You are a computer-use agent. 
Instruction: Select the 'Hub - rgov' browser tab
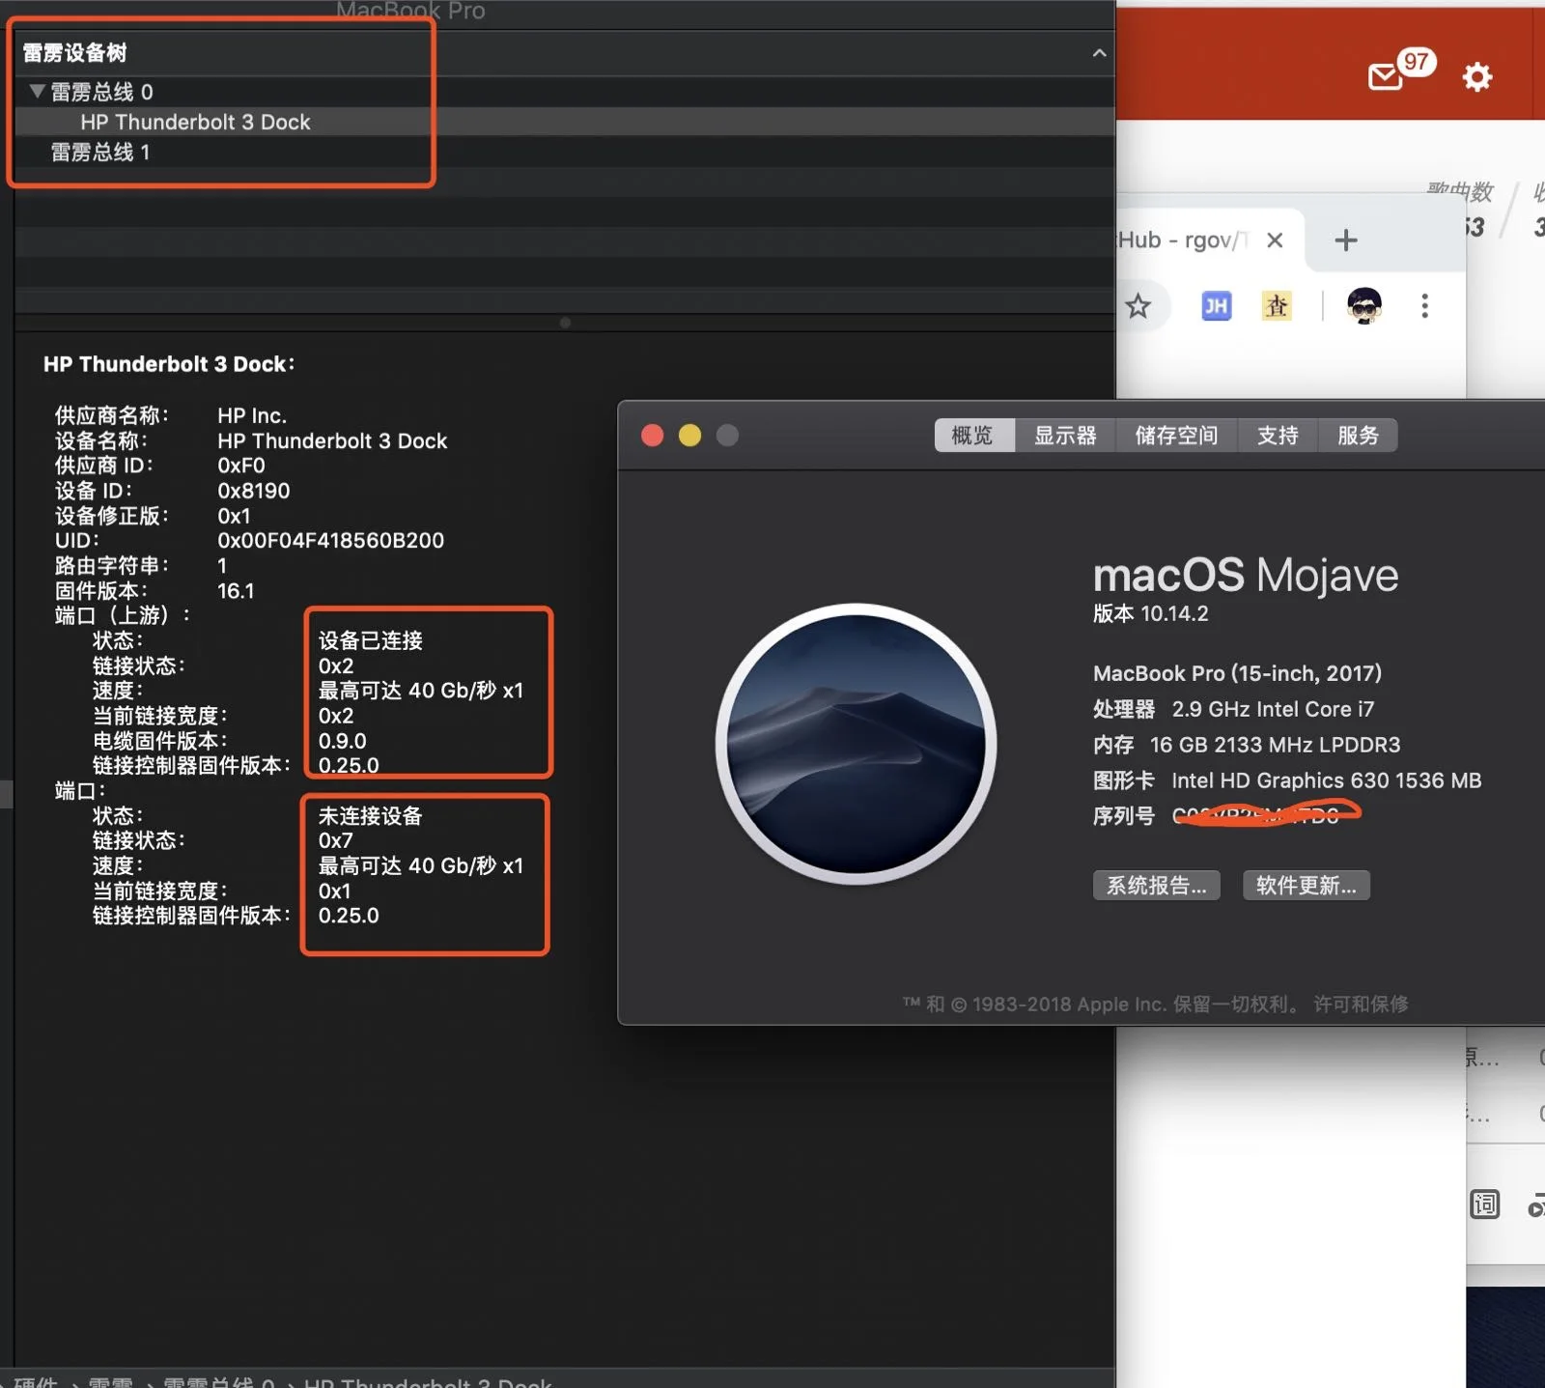[1209, 240]
